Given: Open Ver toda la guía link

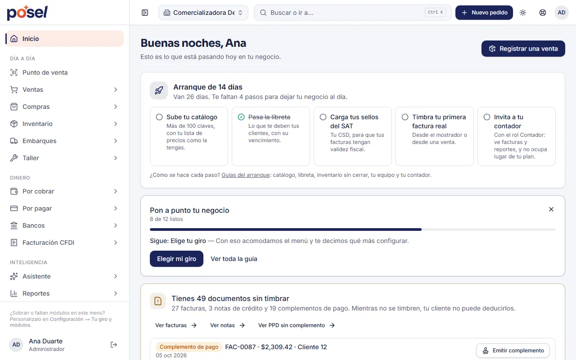Looking at the screenshot, I should (234, 259).
